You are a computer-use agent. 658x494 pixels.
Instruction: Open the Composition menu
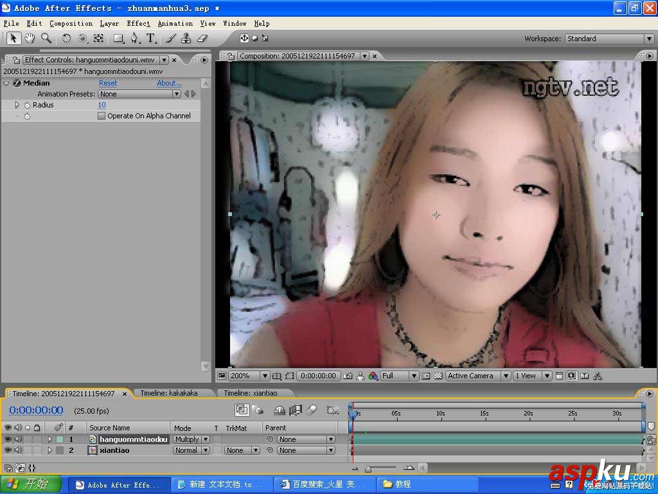point(71,24)
